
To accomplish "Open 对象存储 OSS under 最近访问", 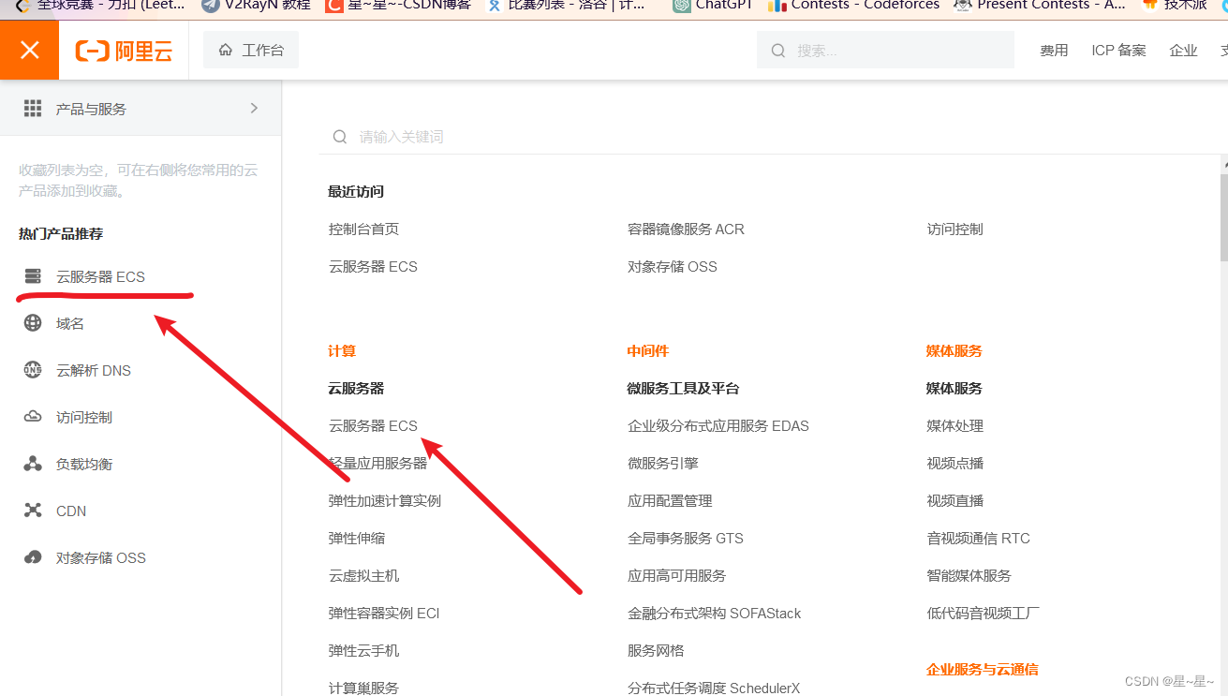I will 673,266.
